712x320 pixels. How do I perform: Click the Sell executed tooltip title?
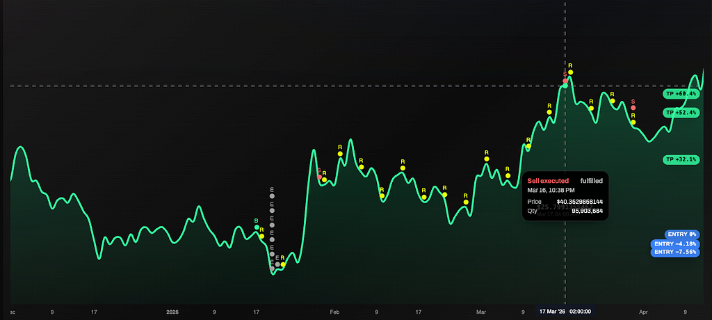[548, 181]
